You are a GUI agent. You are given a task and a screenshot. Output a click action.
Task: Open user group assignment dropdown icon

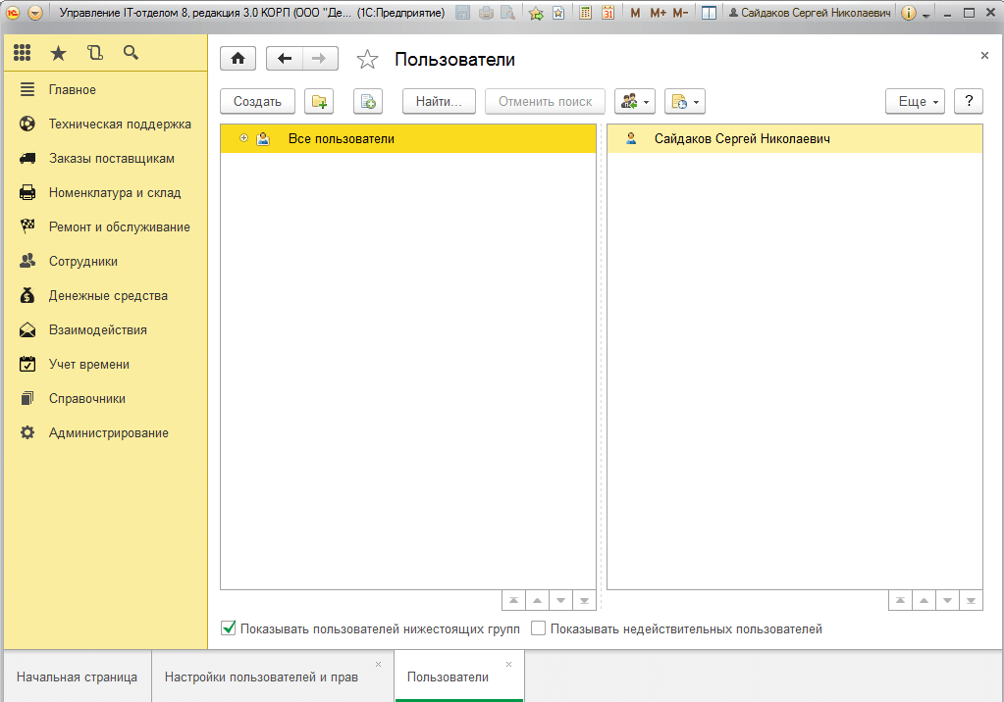(635, 101)
